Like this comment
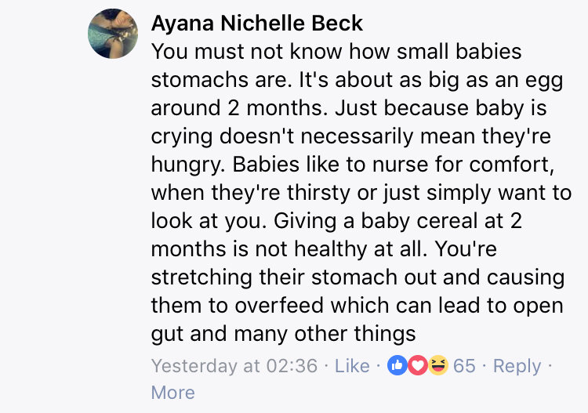 [x=352, y=366]
